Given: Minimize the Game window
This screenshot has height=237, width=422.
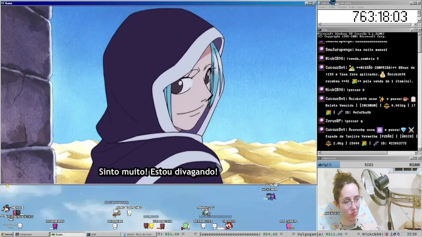Looking at the screenshot, I should (306, 3).
